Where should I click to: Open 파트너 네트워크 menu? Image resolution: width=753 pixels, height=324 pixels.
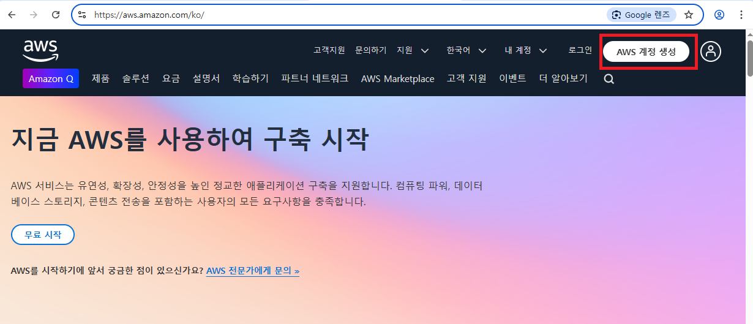(x=315, y=78)
